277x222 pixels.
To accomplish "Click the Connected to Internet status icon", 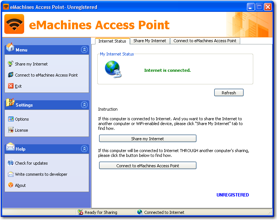I will (x=140, y=212).
